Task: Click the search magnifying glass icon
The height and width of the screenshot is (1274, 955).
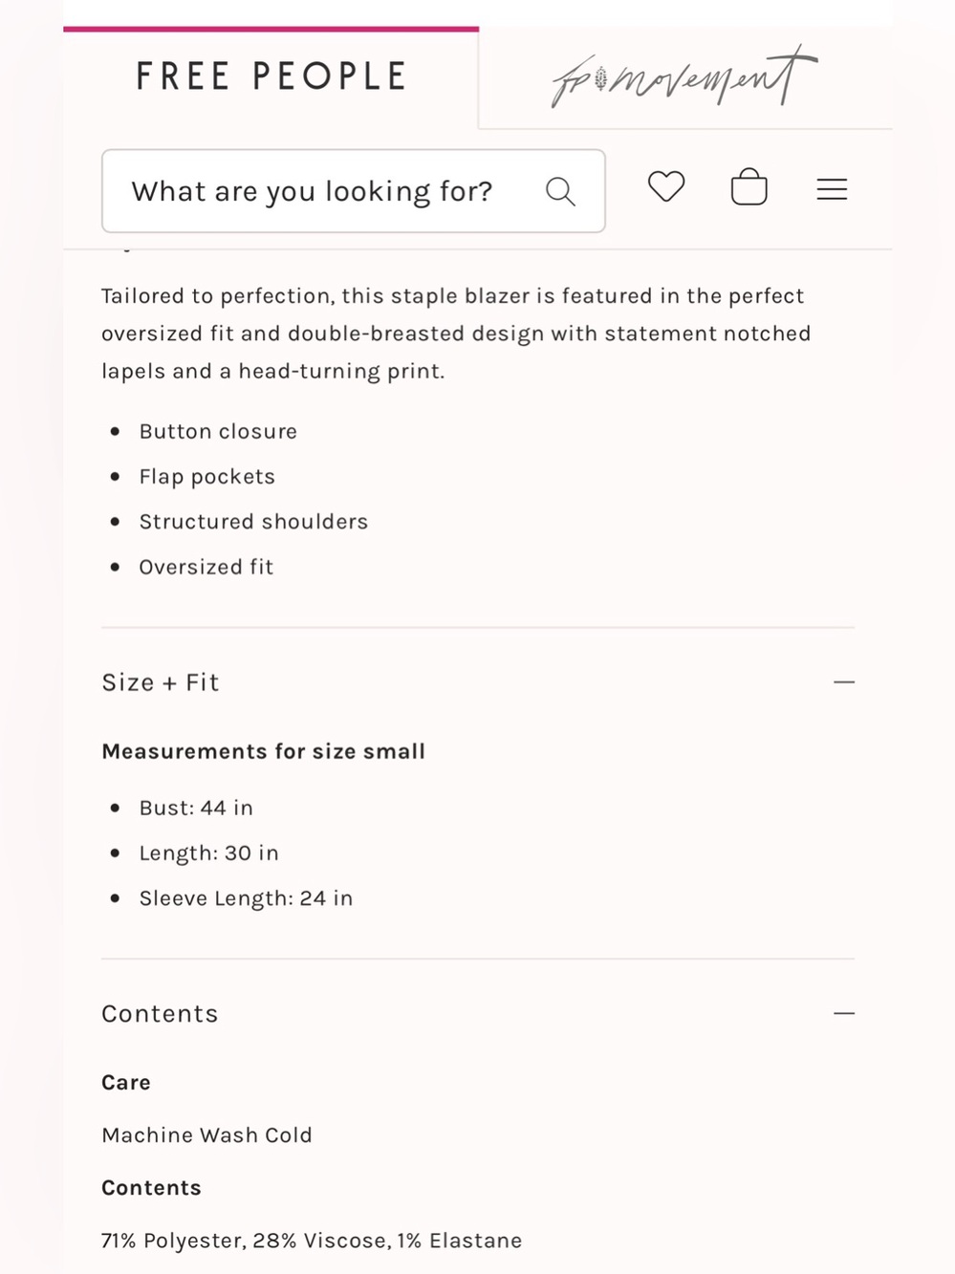Action: click(x=560, y=191)
